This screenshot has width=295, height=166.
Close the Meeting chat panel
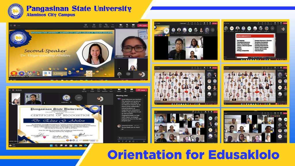[145, 96]
